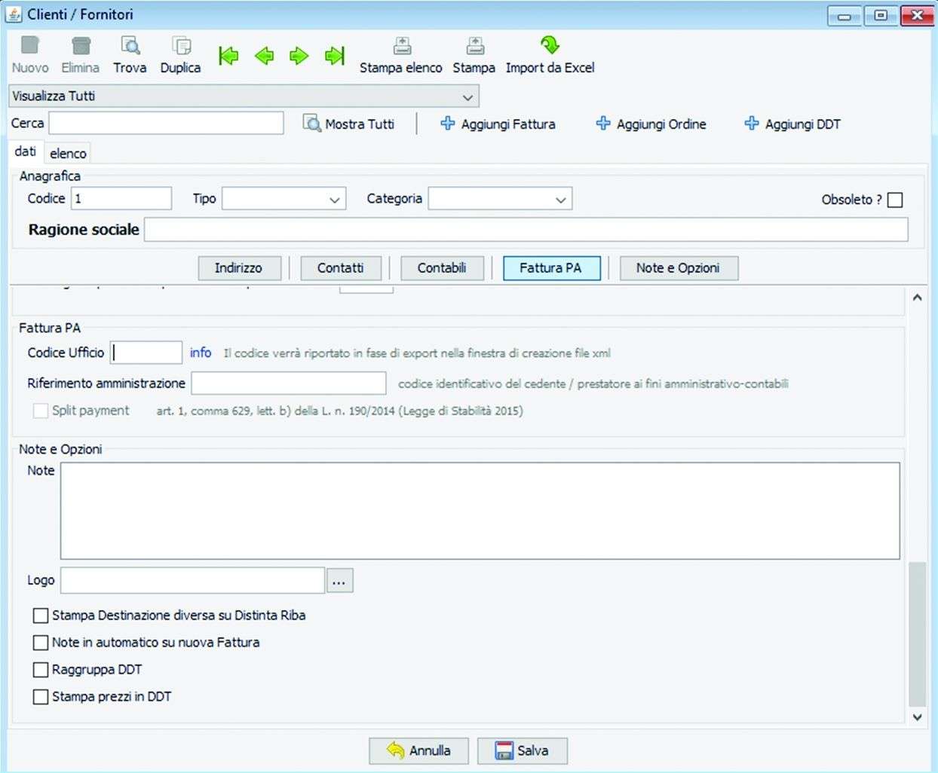Switch to the elenco tab

coord(68,153)
